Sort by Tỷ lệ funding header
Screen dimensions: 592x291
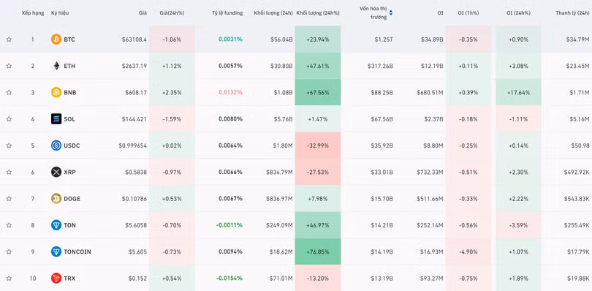click(x=227, y=13)
